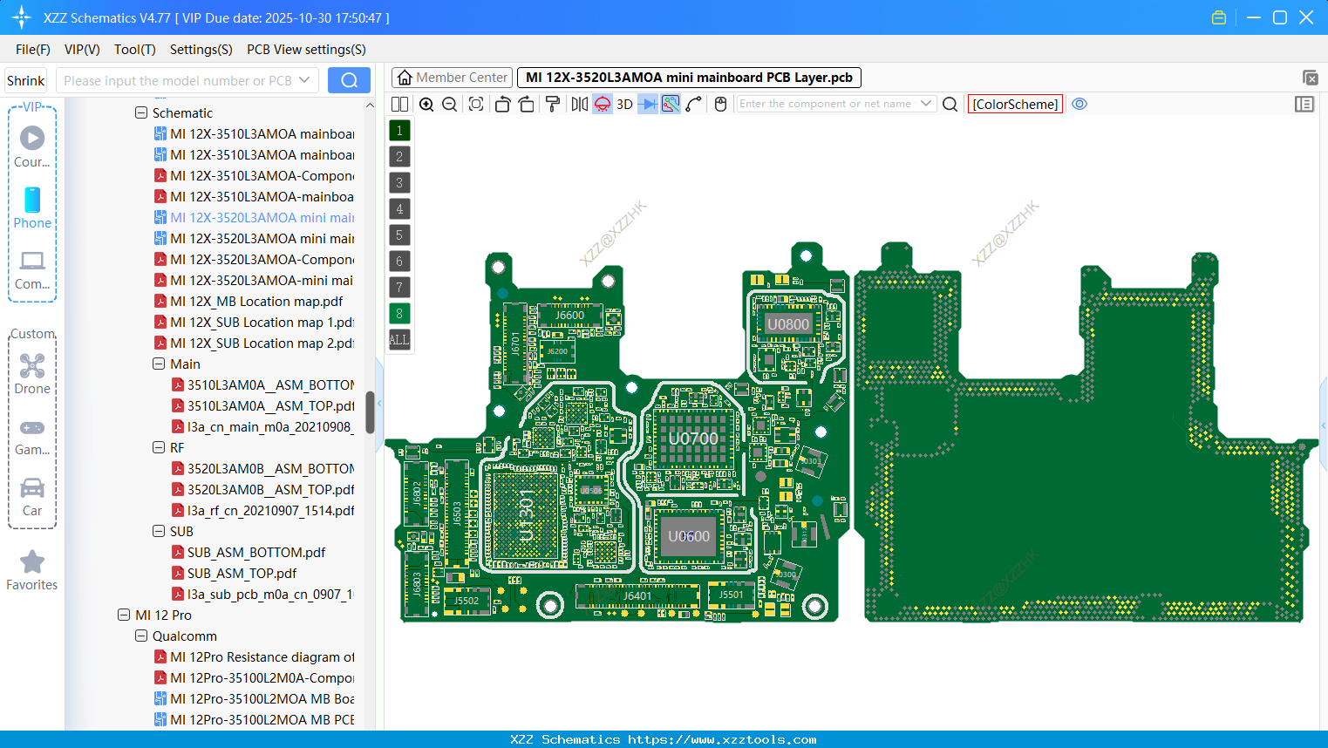
Task: Open the ColorScheme selector
Action: (x=1014, y=104)
